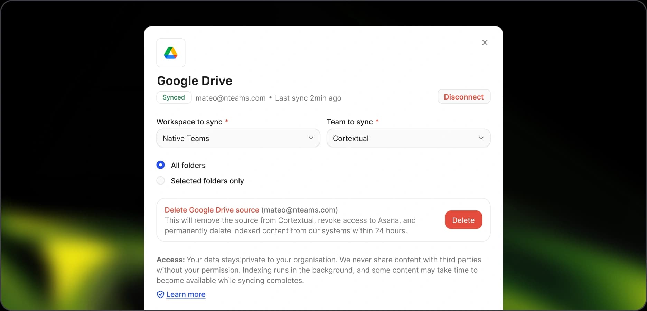Click the All folders label text

[x=188, y=166]
